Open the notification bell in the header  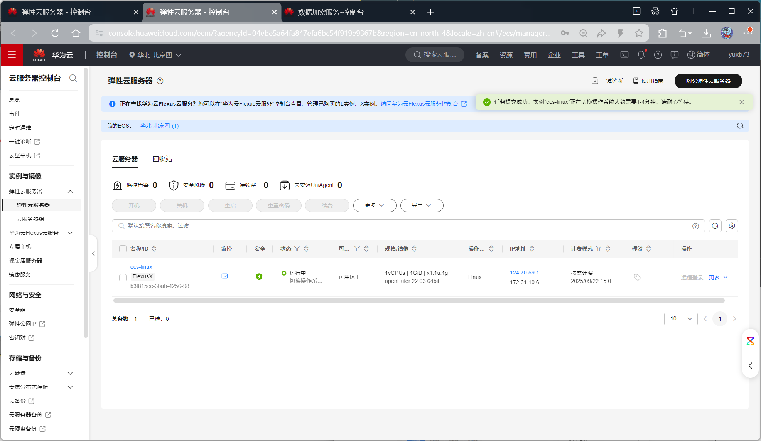click(x=641, y=55)
